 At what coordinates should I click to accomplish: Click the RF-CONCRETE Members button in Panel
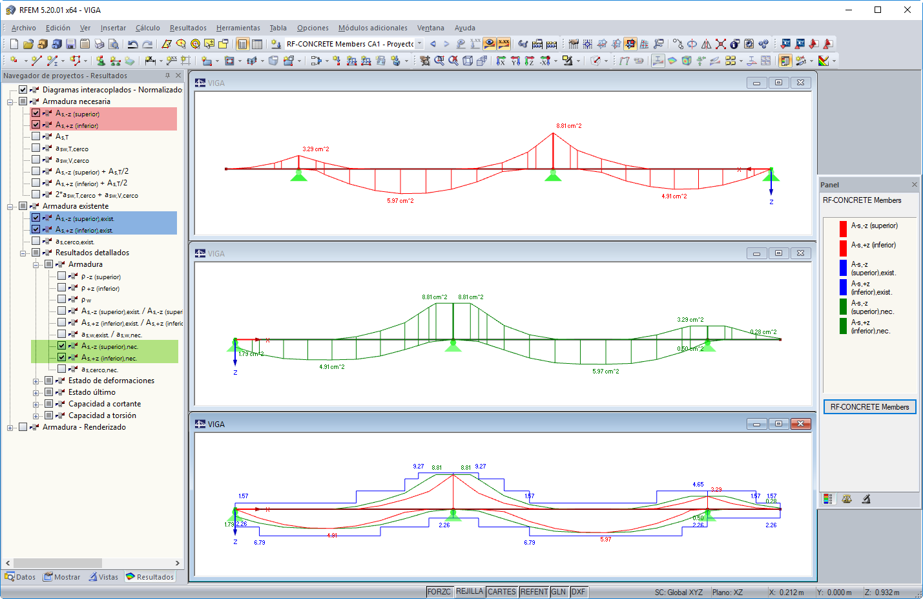869,407
